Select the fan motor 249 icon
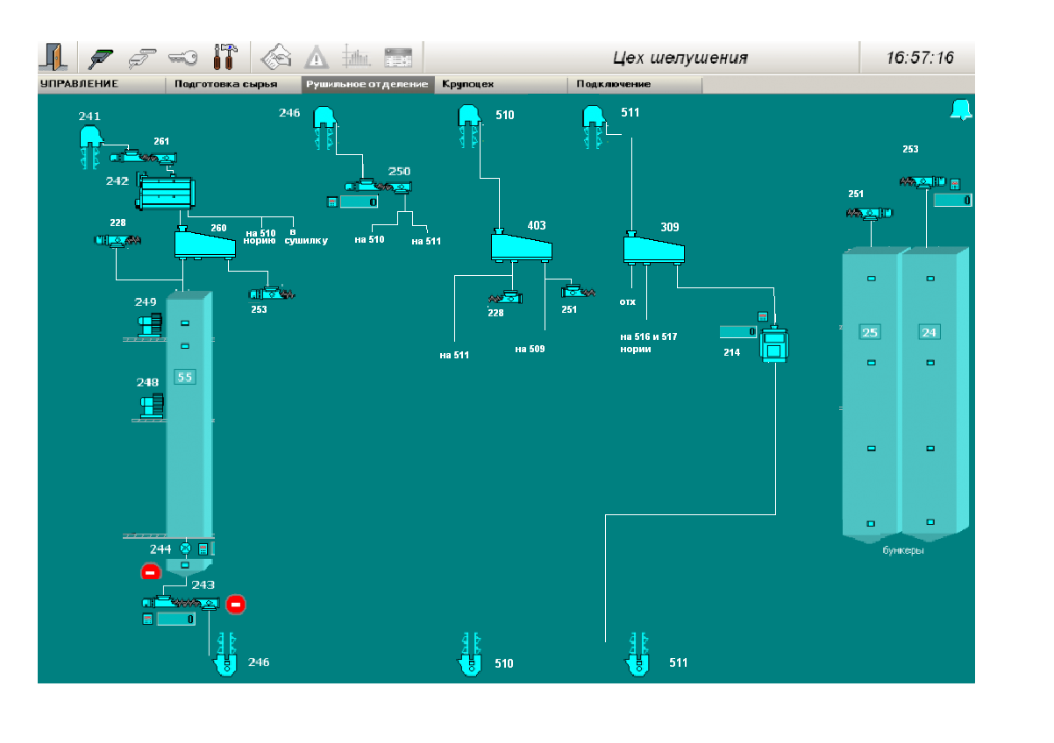The height and width of the screenshot is (743, 1054). point(151,324)
